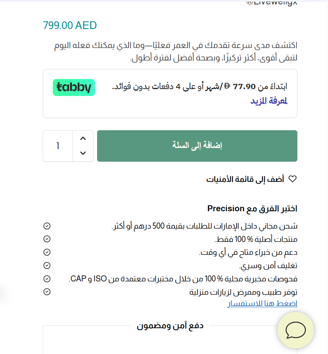The image size is (328, 354).
Task: Click the tabby installment offer box
Action: coord(170,94)
